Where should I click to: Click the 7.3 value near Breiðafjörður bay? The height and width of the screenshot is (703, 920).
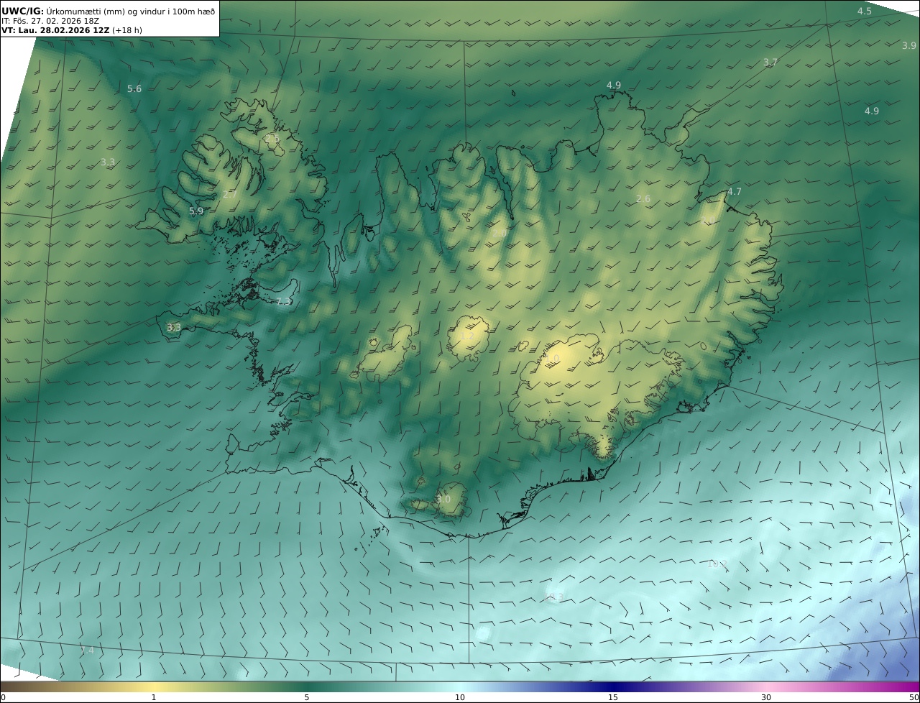[285, 301]
